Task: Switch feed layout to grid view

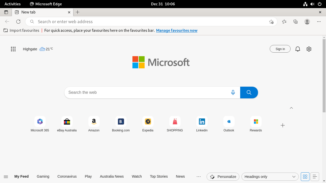Action: point(305,176)
